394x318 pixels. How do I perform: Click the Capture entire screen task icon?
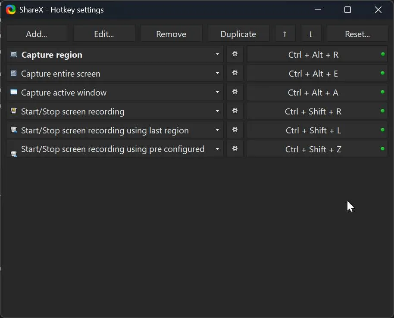[x=14, y=73]
